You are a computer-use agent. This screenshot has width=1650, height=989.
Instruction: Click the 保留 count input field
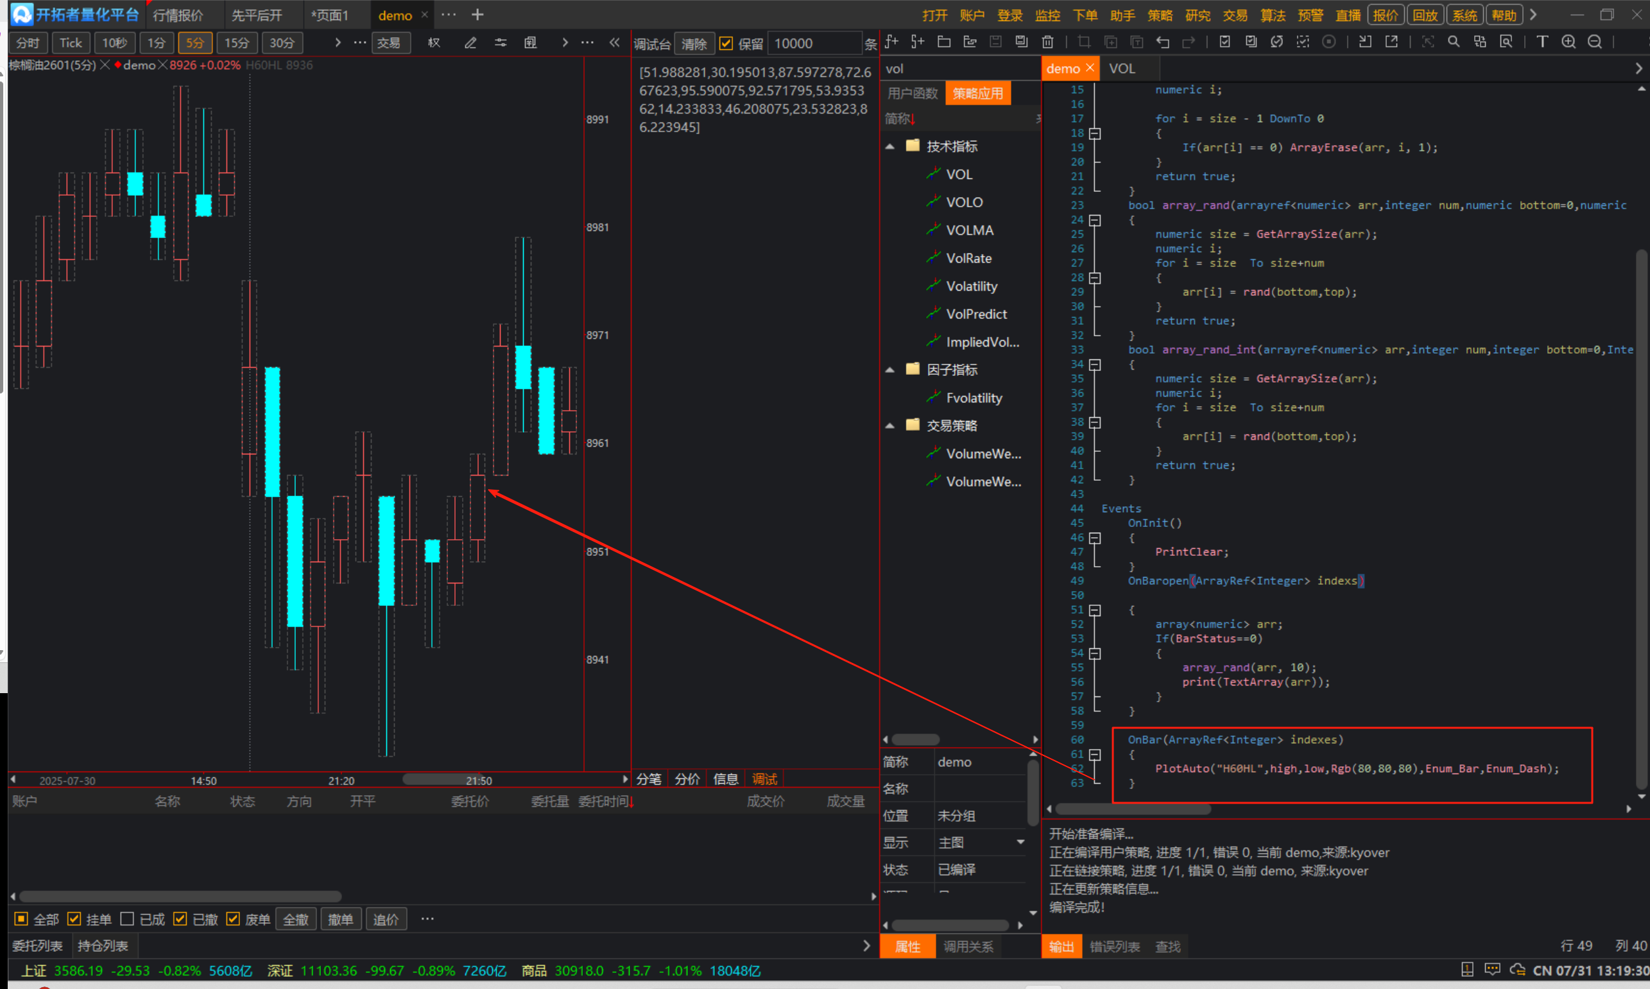[814, 43]
